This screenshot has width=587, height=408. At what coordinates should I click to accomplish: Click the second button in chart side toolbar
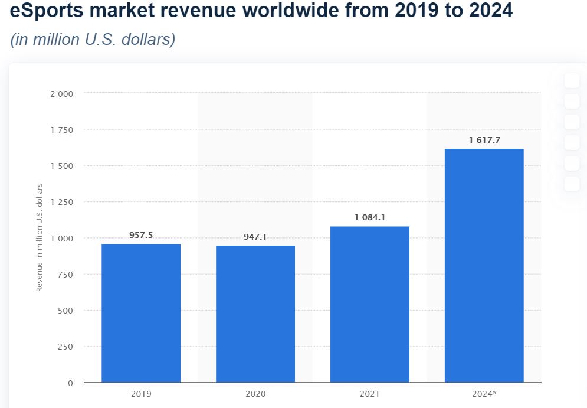[x=572, y=101]
